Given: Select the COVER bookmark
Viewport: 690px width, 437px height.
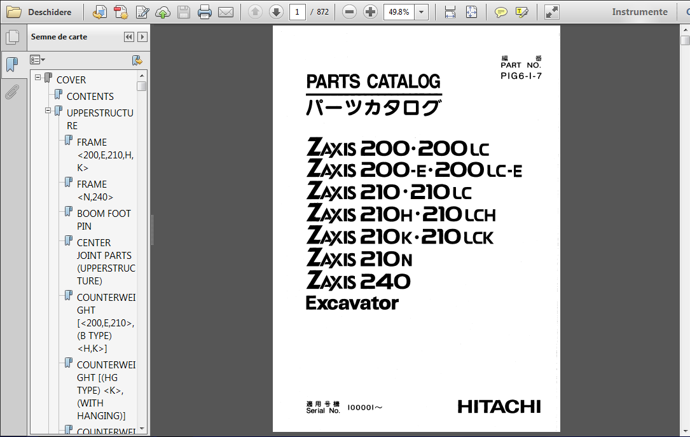Looking at the screenshot, I should (x=71, y=80).
